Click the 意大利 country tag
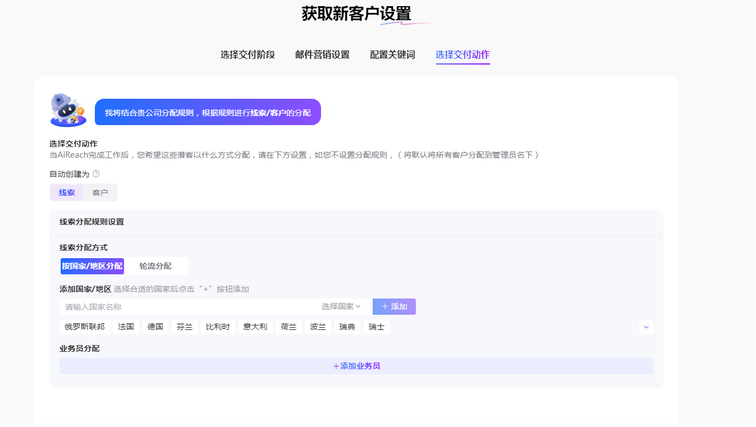 pyautogui.click(x=255, y=327)
